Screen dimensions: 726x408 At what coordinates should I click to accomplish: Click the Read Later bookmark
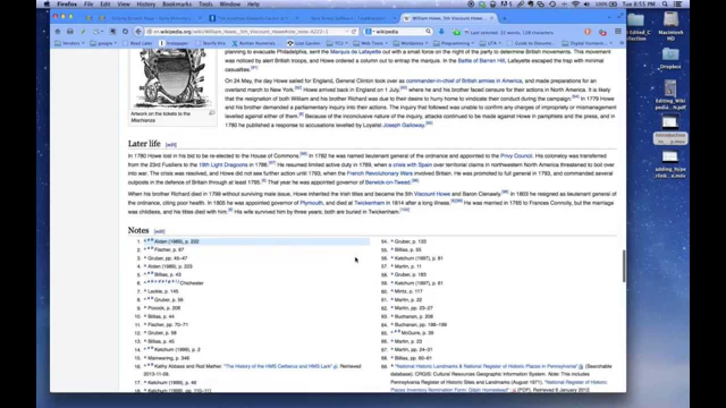point(138,43)
